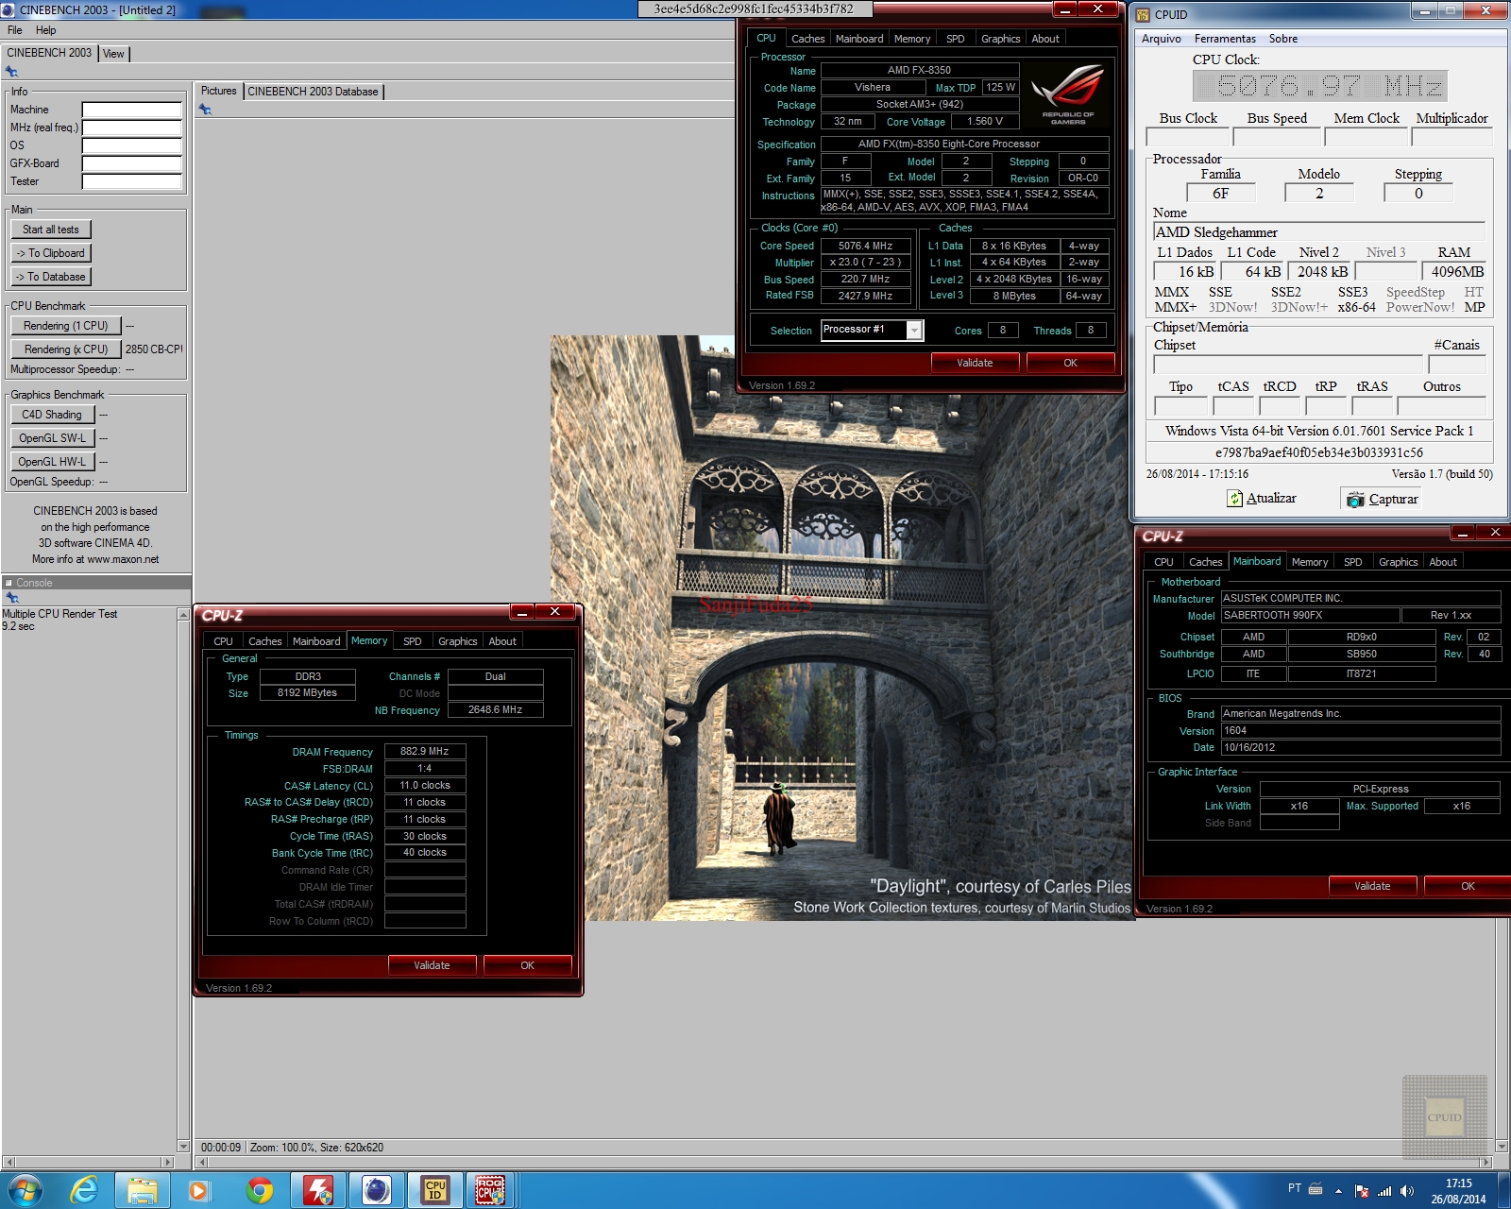Click the on-screen keyboard tray icon
The image size is (1511, 1209).
[1316, 1189]
